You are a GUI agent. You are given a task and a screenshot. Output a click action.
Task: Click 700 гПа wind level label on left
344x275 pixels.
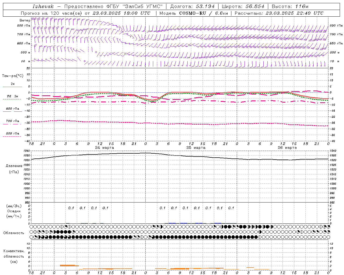pyautogui.click(x=24, y=34)
